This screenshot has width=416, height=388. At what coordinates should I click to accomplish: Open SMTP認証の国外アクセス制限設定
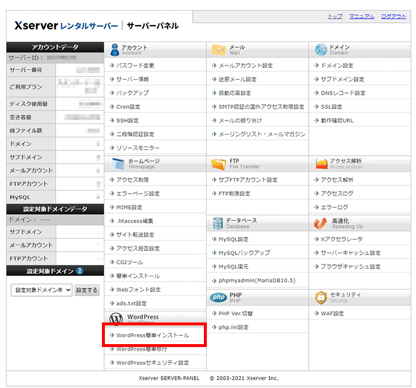261,107
